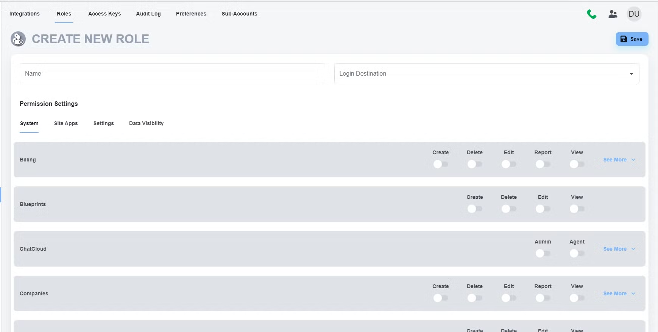This screenshot has width=658, height=332.
Task: Enable ChatCloud Admin toggle
Action: click(543, 253)
